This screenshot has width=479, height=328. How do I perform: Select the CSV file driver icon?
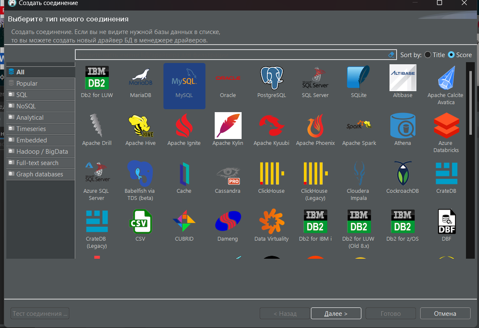pos(140,221)
